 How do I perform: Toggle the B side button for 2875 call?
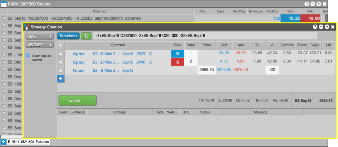tap(178, 54)
